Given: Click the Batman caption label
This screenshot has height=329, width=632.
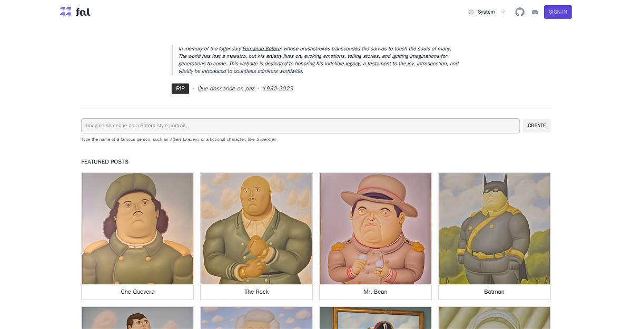Looking at the screenshot, I should point(494,292).
